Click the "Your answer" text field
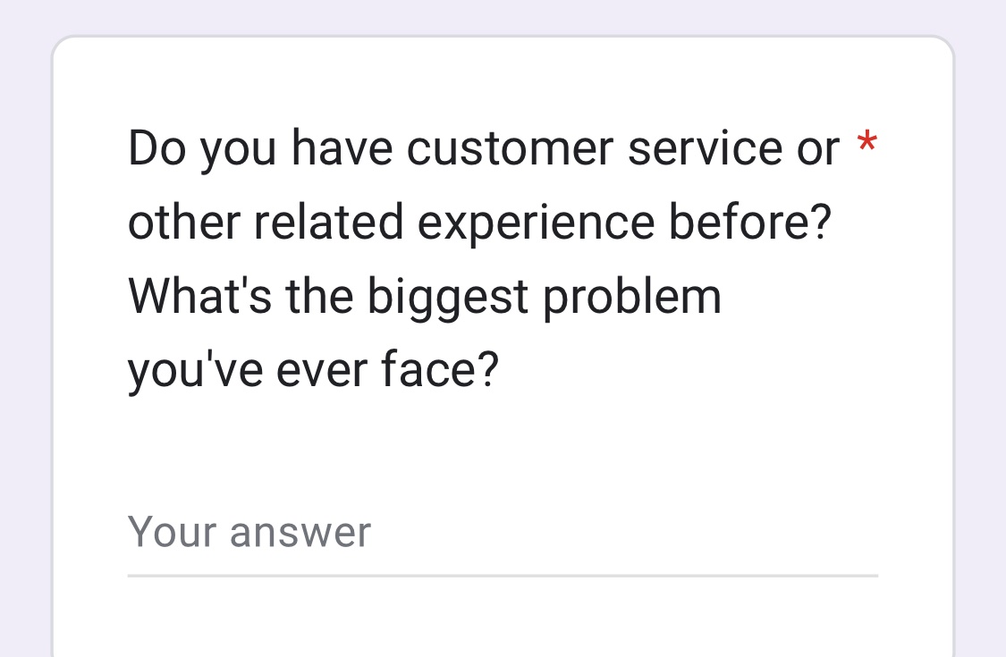The width and height of the screenshot is (1006, 657). (x=501, y=533)
